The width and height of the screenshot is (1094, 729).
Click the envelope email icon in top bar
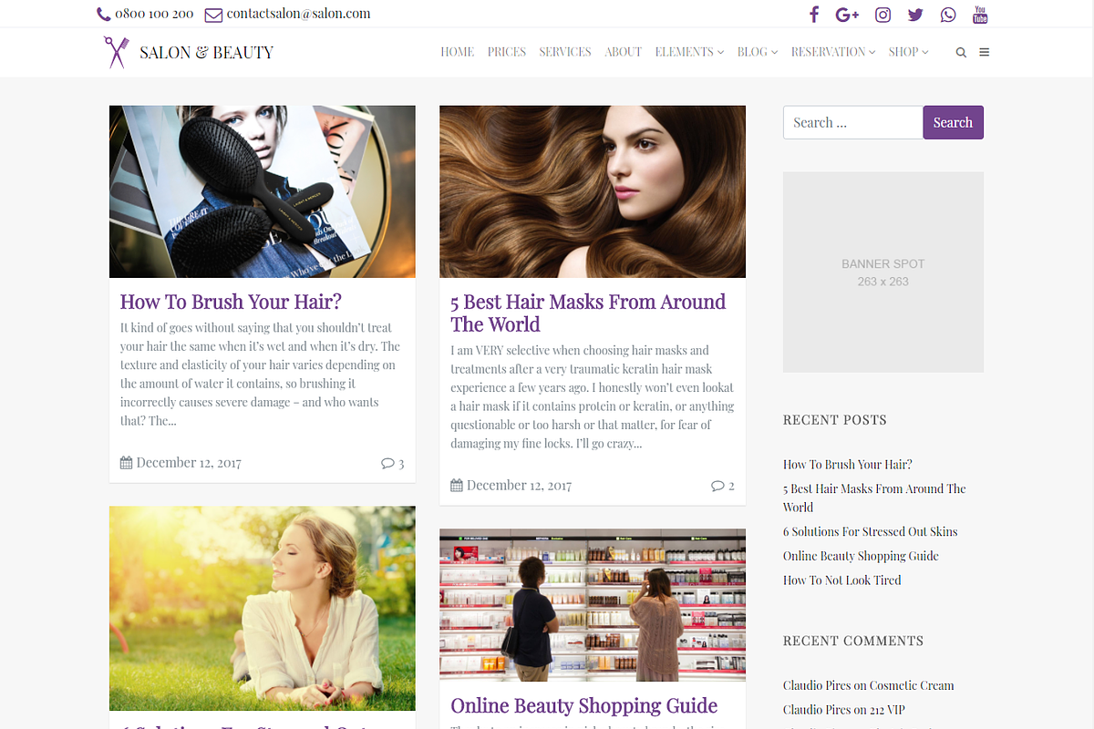coord(213,15)
